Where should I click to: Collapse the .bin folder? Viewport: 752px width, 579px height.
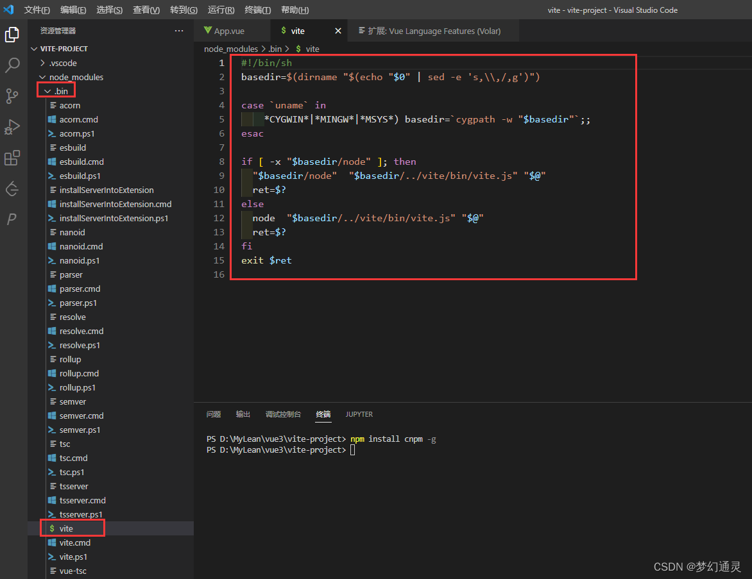coord(56,91)
